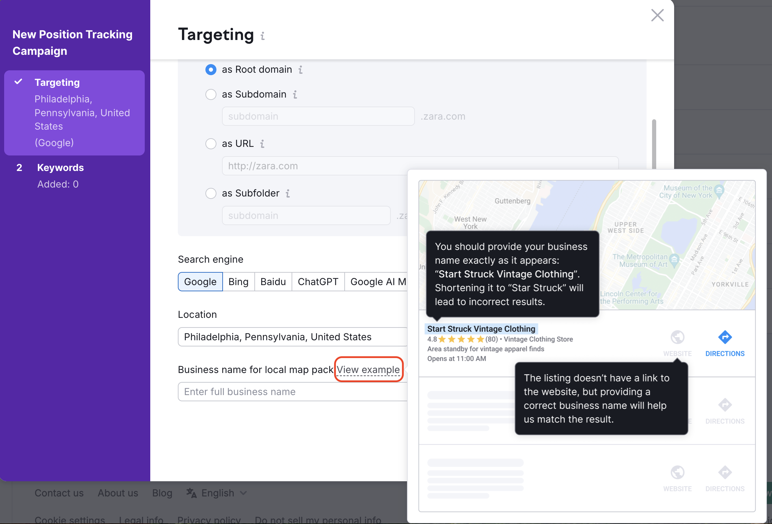The height and width of the screenshot is (524, 772).
Task: Switch search engine to Bing
Action: pos(238,282)
